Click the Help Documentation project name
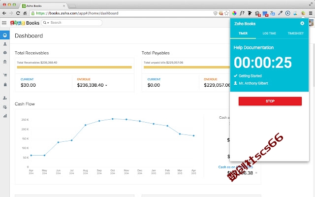Viewport: 315px width, 197px height. [x=253, y=48]
